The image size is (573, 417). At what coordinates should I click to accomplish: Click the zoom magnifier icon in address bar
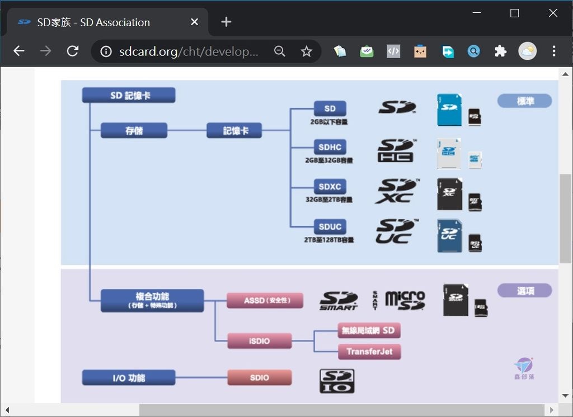[x=280, y=51]
